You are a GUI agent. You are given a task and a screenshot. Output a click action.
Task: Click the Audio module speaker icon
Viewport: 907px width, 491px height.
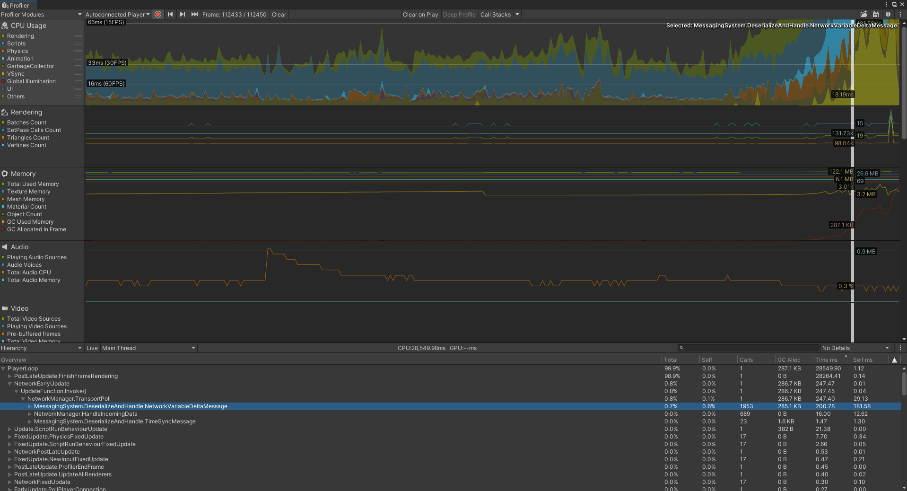pos(5,247)
